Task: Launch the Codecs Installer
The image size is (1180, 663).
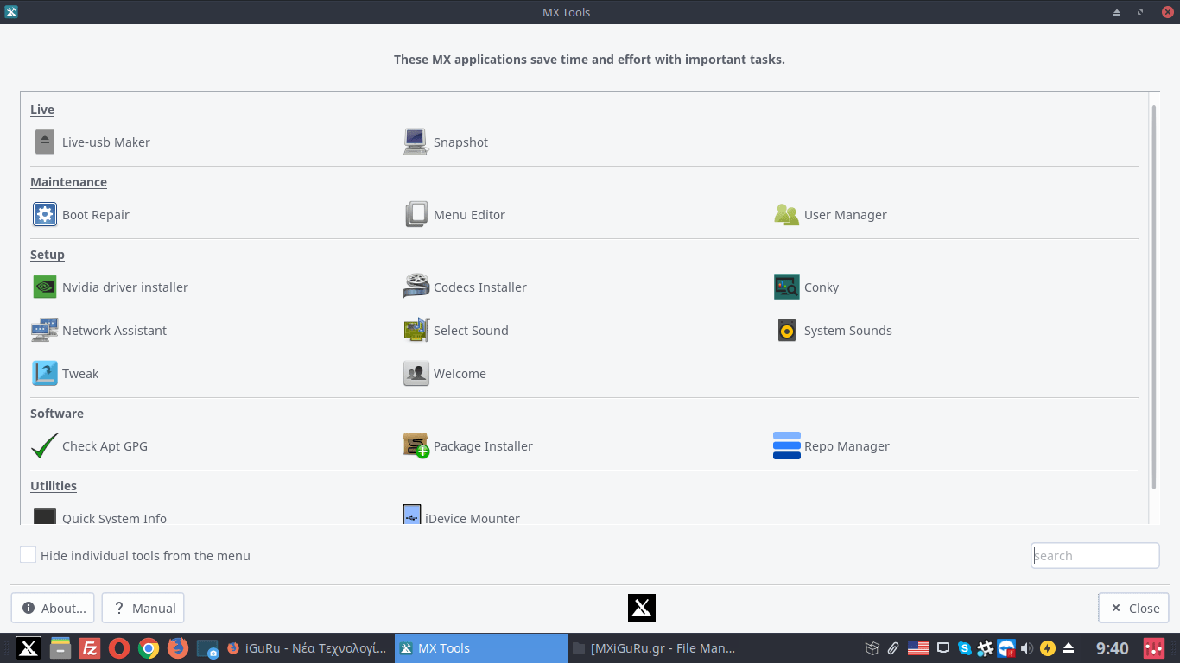Action: coord(465,287)
